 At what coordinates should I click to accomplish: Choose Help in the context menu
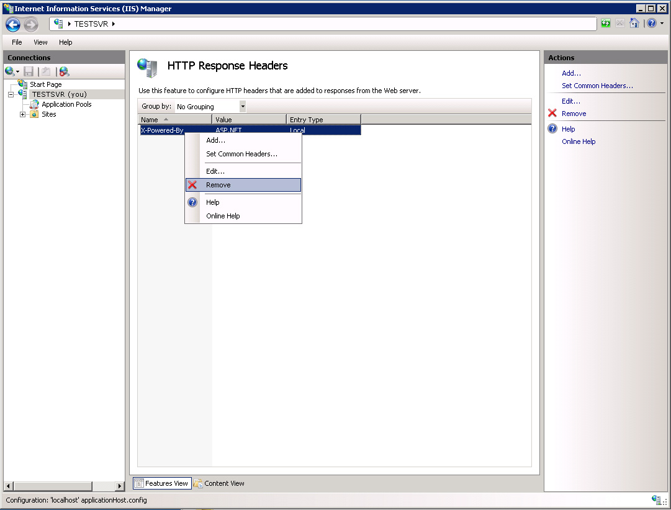[243, 202]
